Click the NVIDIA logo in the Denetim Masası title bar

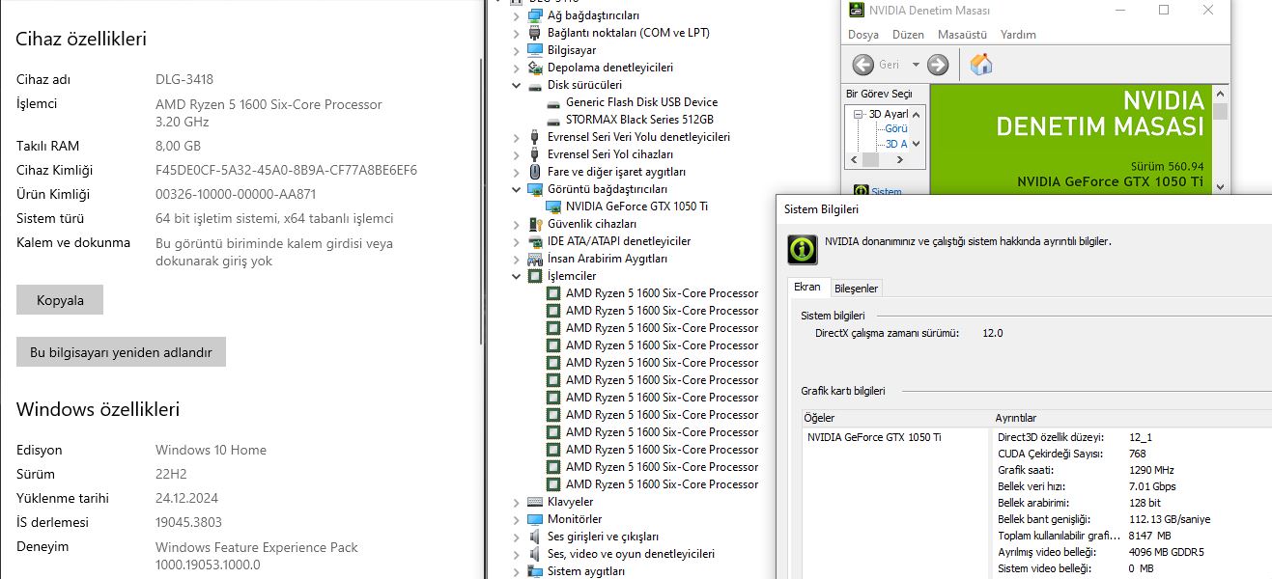(x=857, y=11)
